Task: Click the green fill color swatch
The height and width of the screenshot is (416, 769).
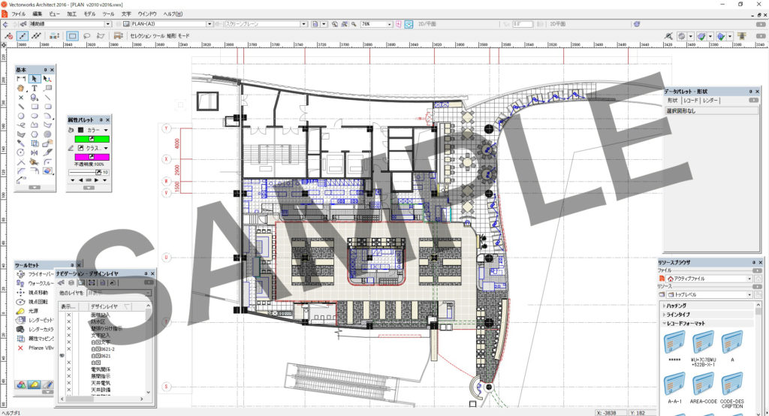Action: (92, 140)
